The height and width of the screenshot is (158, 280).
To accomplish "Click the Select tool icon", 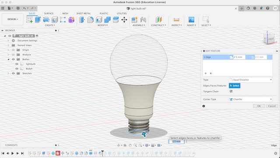I will (206, 19).
